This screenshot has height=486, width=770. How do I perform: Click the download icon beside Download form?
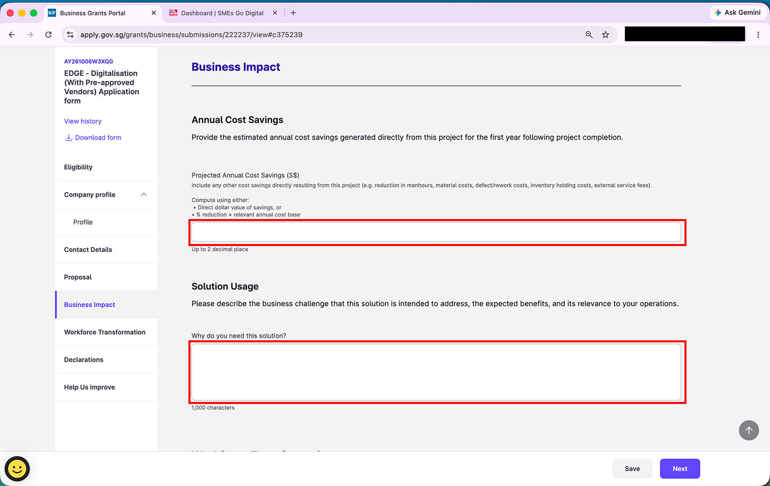[x=68, y=138]
